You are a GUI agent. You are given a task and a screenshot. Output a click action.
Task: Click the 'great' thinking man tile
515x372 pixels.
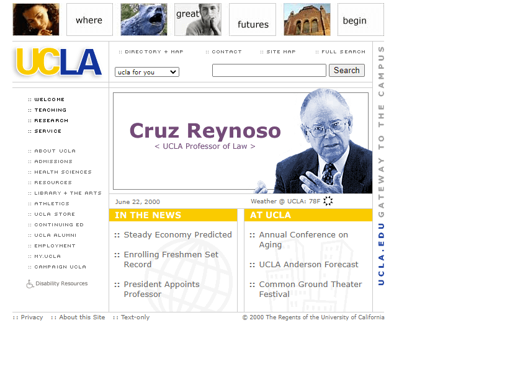pos(198,19)
